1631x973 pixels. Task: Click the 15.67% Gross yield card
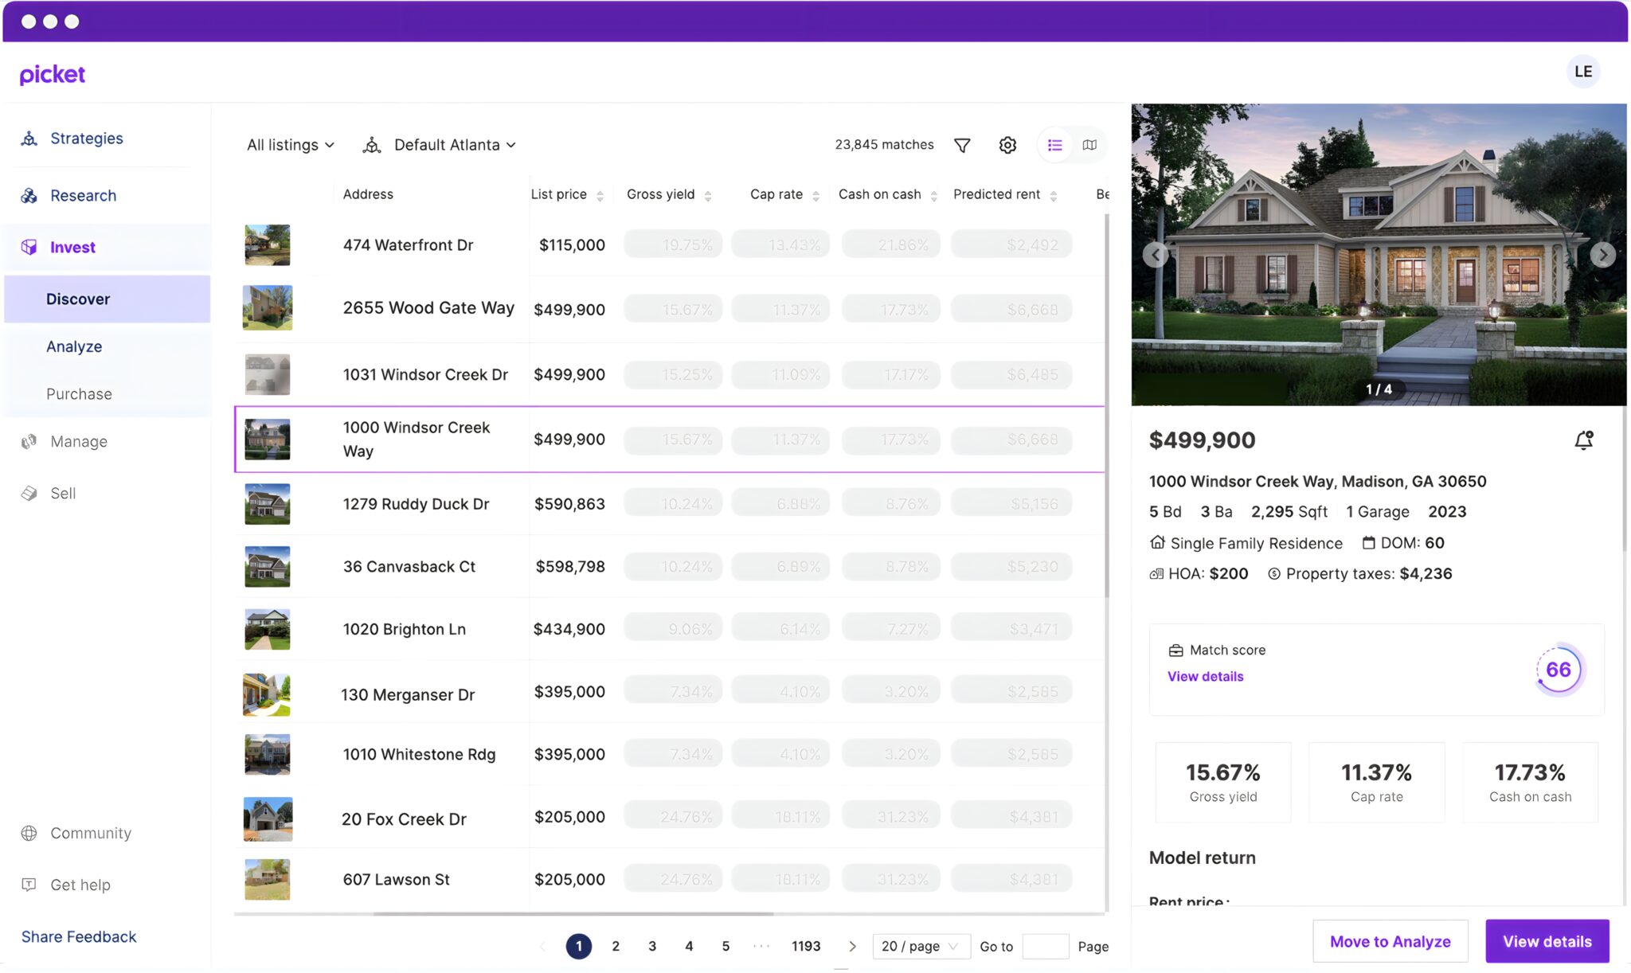pyautogui.click(x=1223, y=783)
